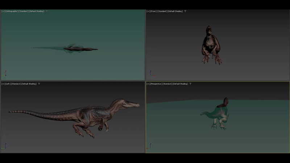This screenshot has width=290, height=163.
Task: Click the axis gizmo in the Perspective viewport
Action: point(149,146)
